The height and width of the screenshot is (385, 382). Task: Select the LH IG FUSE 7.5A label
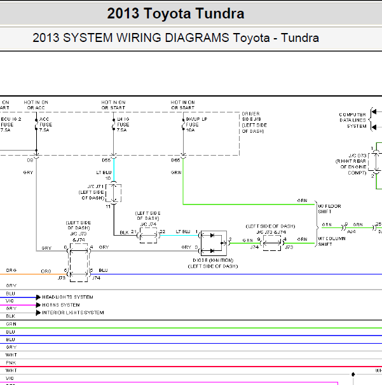(x=123, y=125)
